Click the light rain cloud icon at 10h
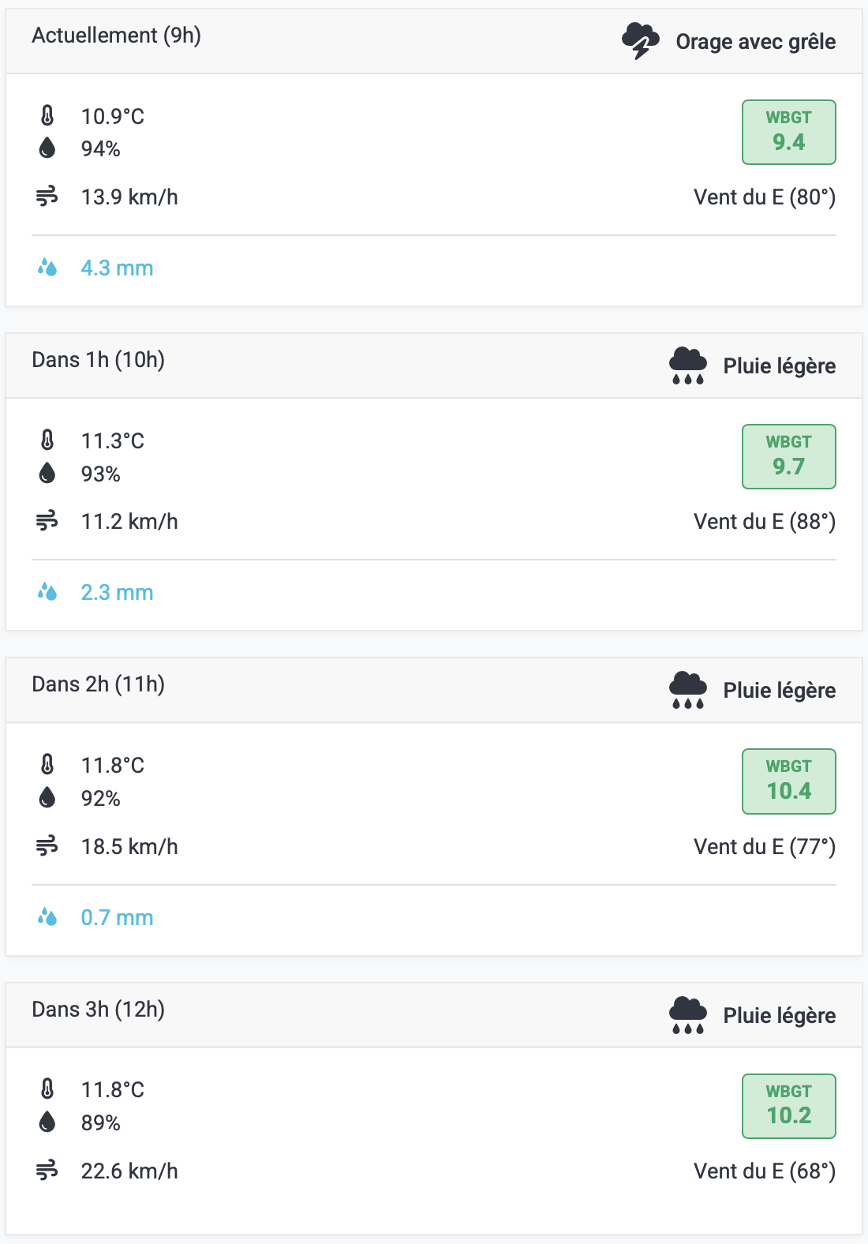The width and height of the screenshot is (868, 1244). (687, 365)
